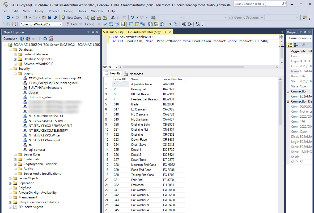Click the Debug button

tap(90, 24)
